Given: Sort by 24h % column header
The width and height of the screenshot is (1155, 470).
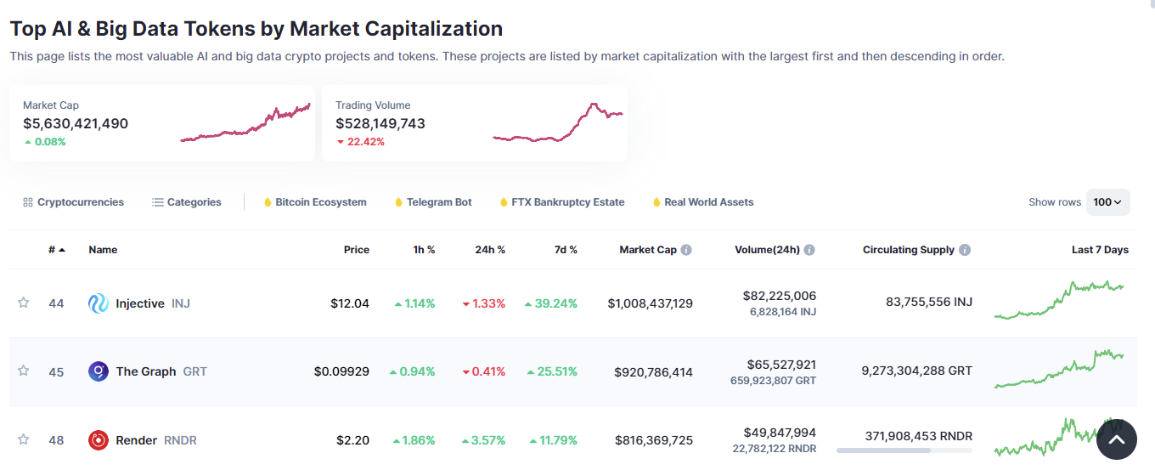Looking at the screenshot, I should (x=490, y=250).
